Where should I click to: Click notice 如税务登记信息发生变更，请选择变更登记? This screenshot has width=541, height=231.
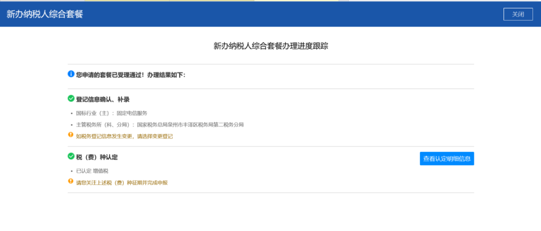pos(125,136)
